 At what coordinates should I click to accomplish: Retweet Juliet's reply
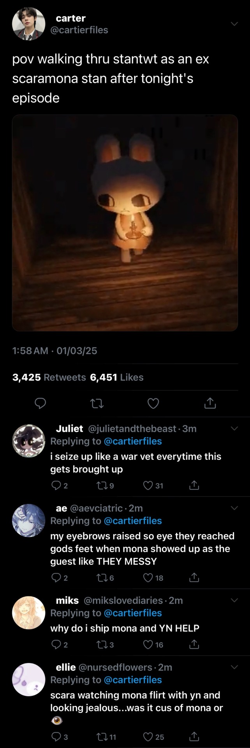click(x=101, y=485)
